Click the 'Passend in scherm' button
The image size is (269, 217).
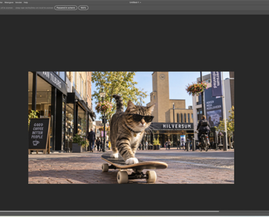pyautogui.click(x=66, y=8)
